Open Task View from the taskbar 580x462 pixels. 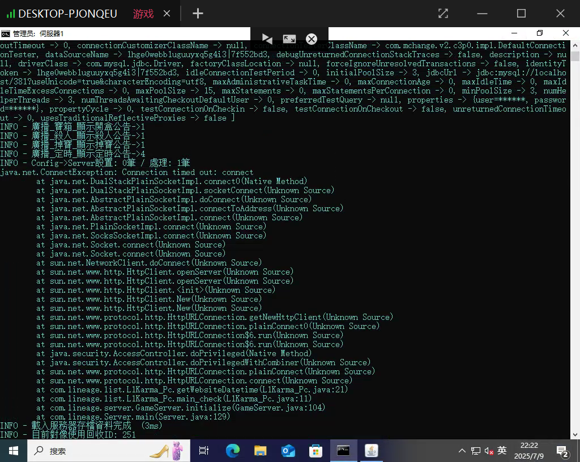pyautogui.click(x=204, y=451)
